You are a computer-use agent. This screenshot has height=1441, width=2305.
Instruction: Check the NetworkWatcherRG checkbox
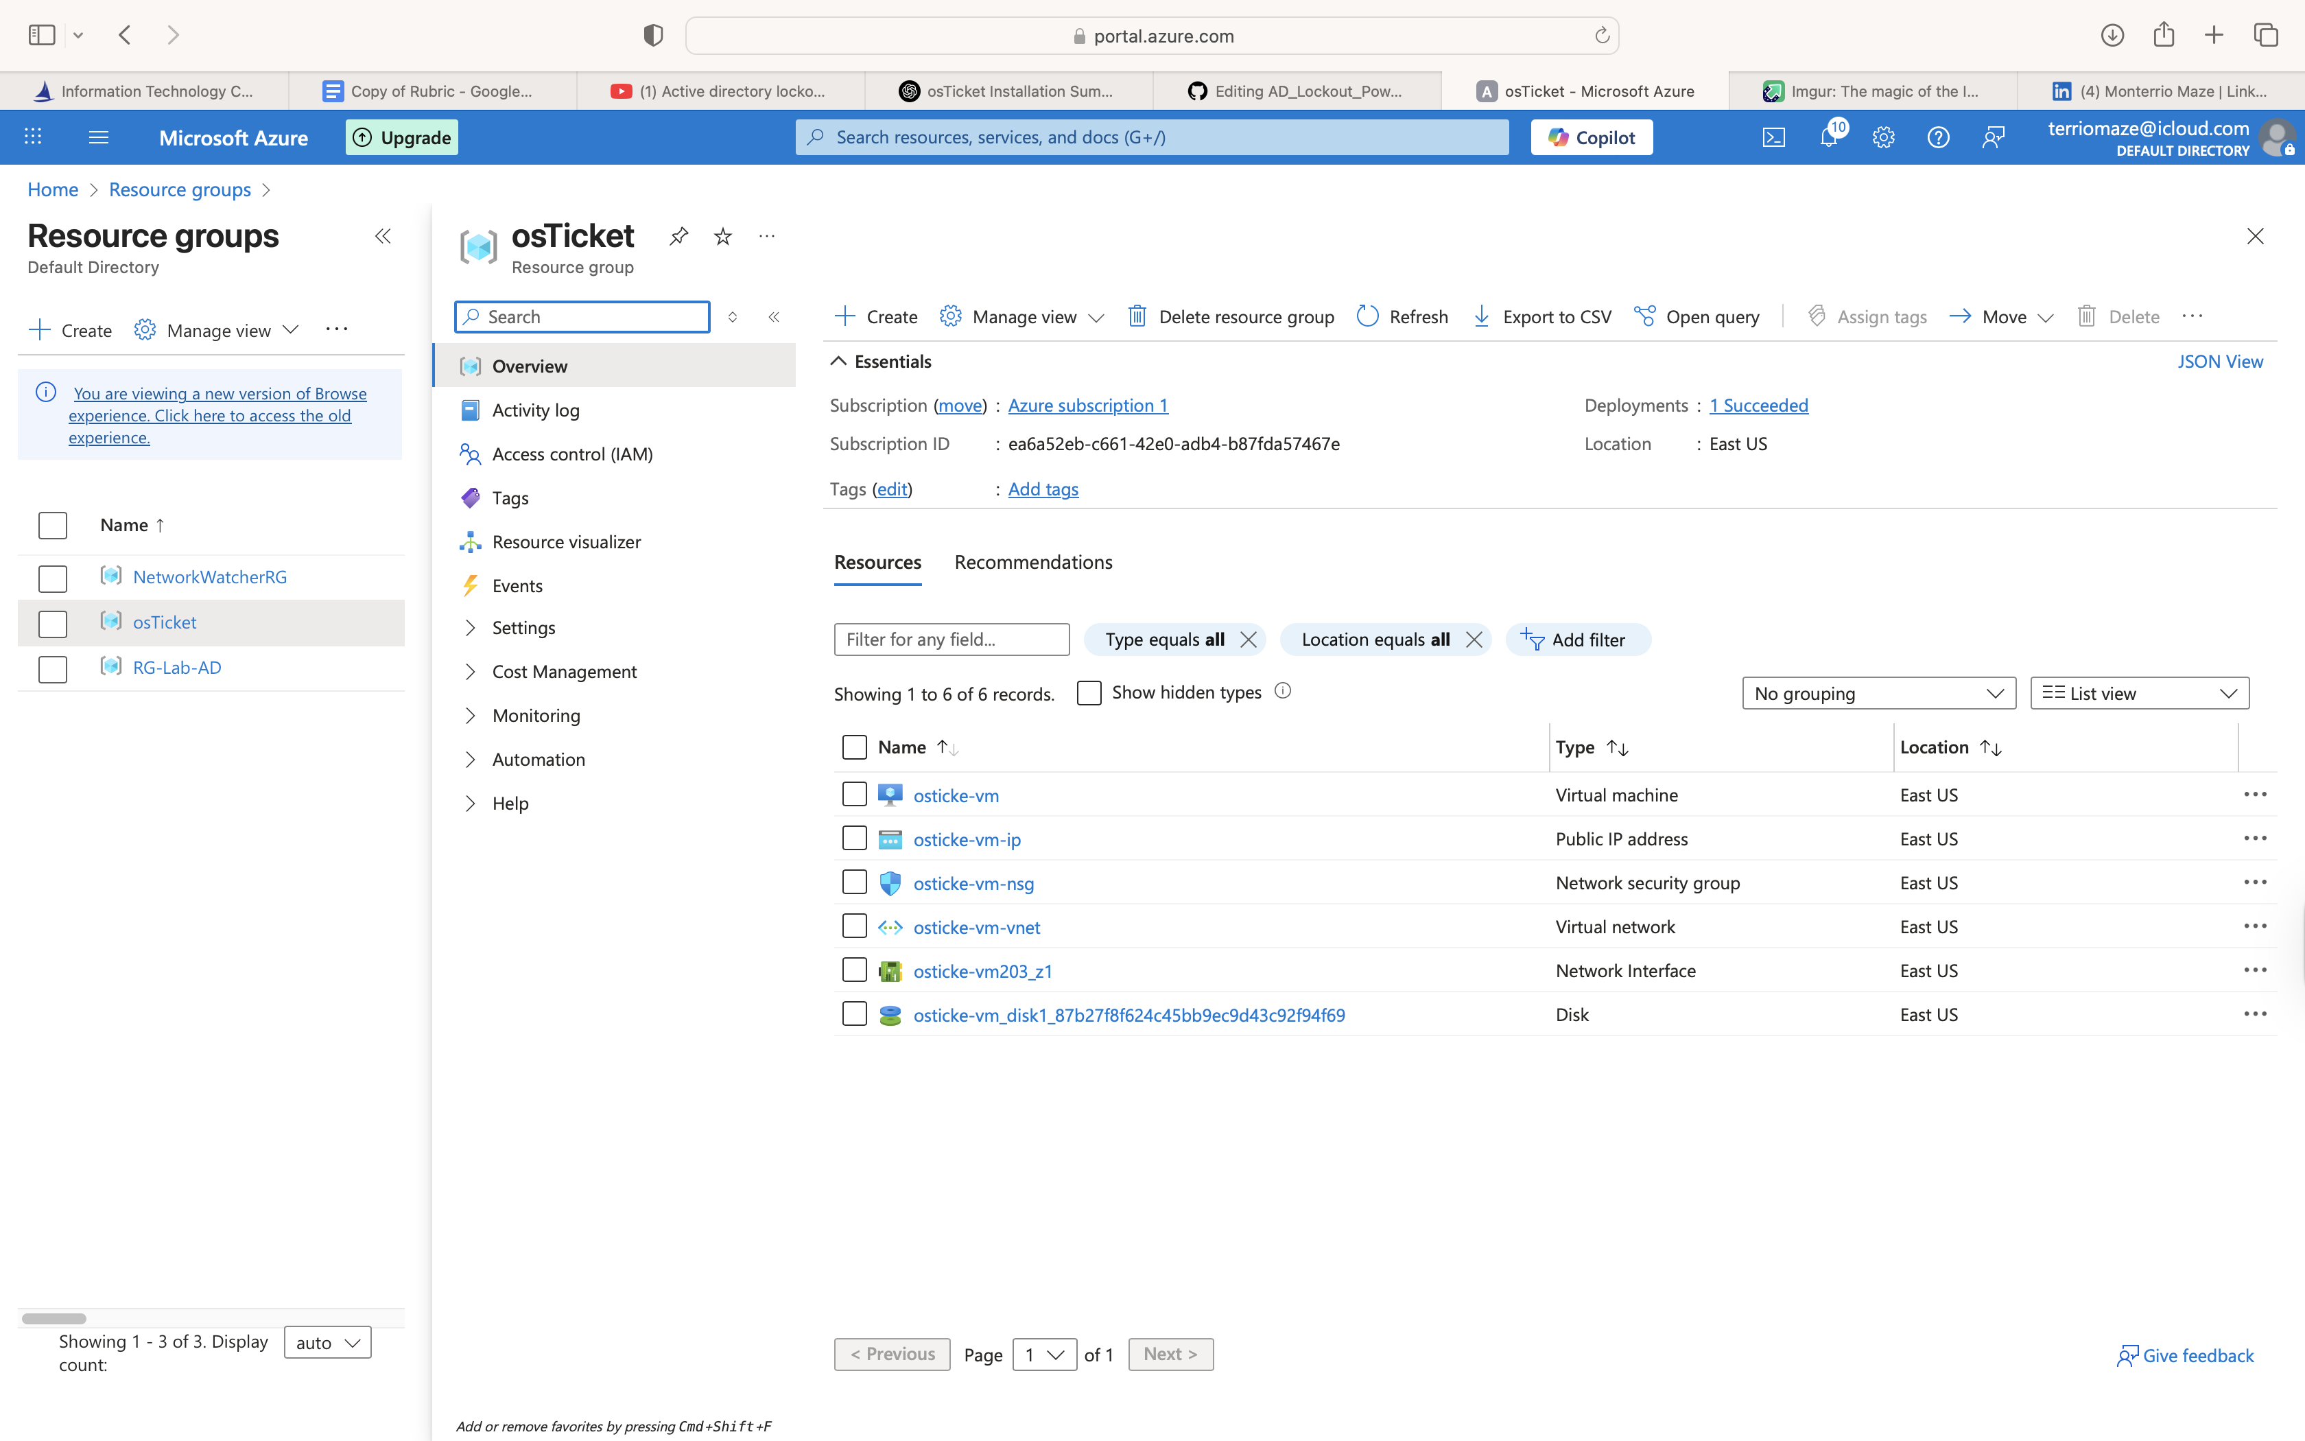[52, 578]
